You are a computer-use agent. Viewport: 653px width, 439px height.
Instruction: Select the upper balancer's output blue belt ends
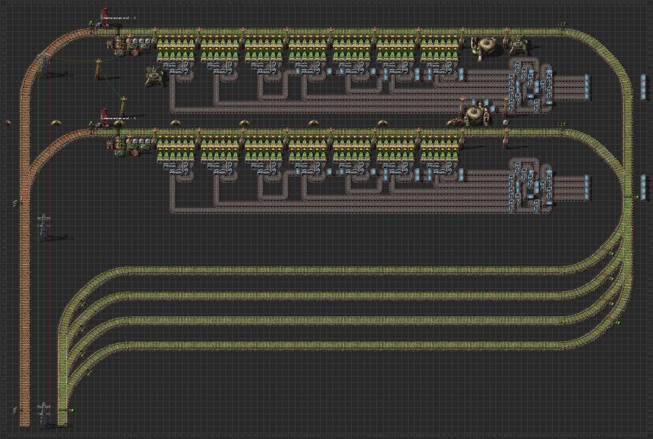(587, 87)
